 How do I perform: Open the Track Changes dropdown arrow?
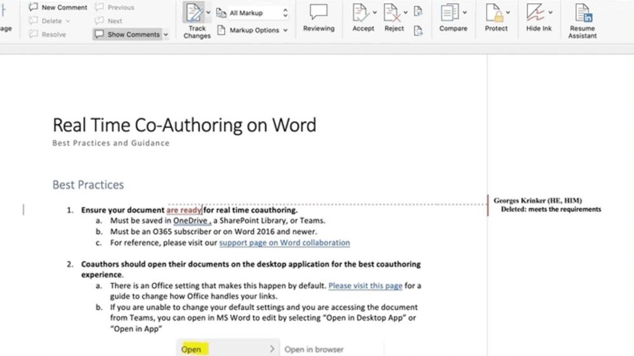208,13
